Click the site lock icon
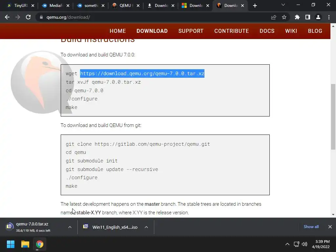 41,17
